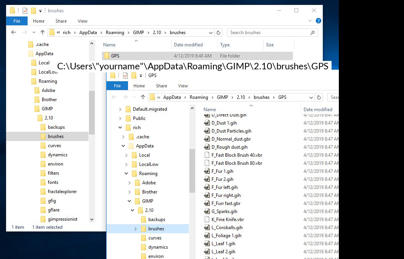Select K_Fine Knife.vbr file icon
The image size is (404, 259).
tap(207, 220)
